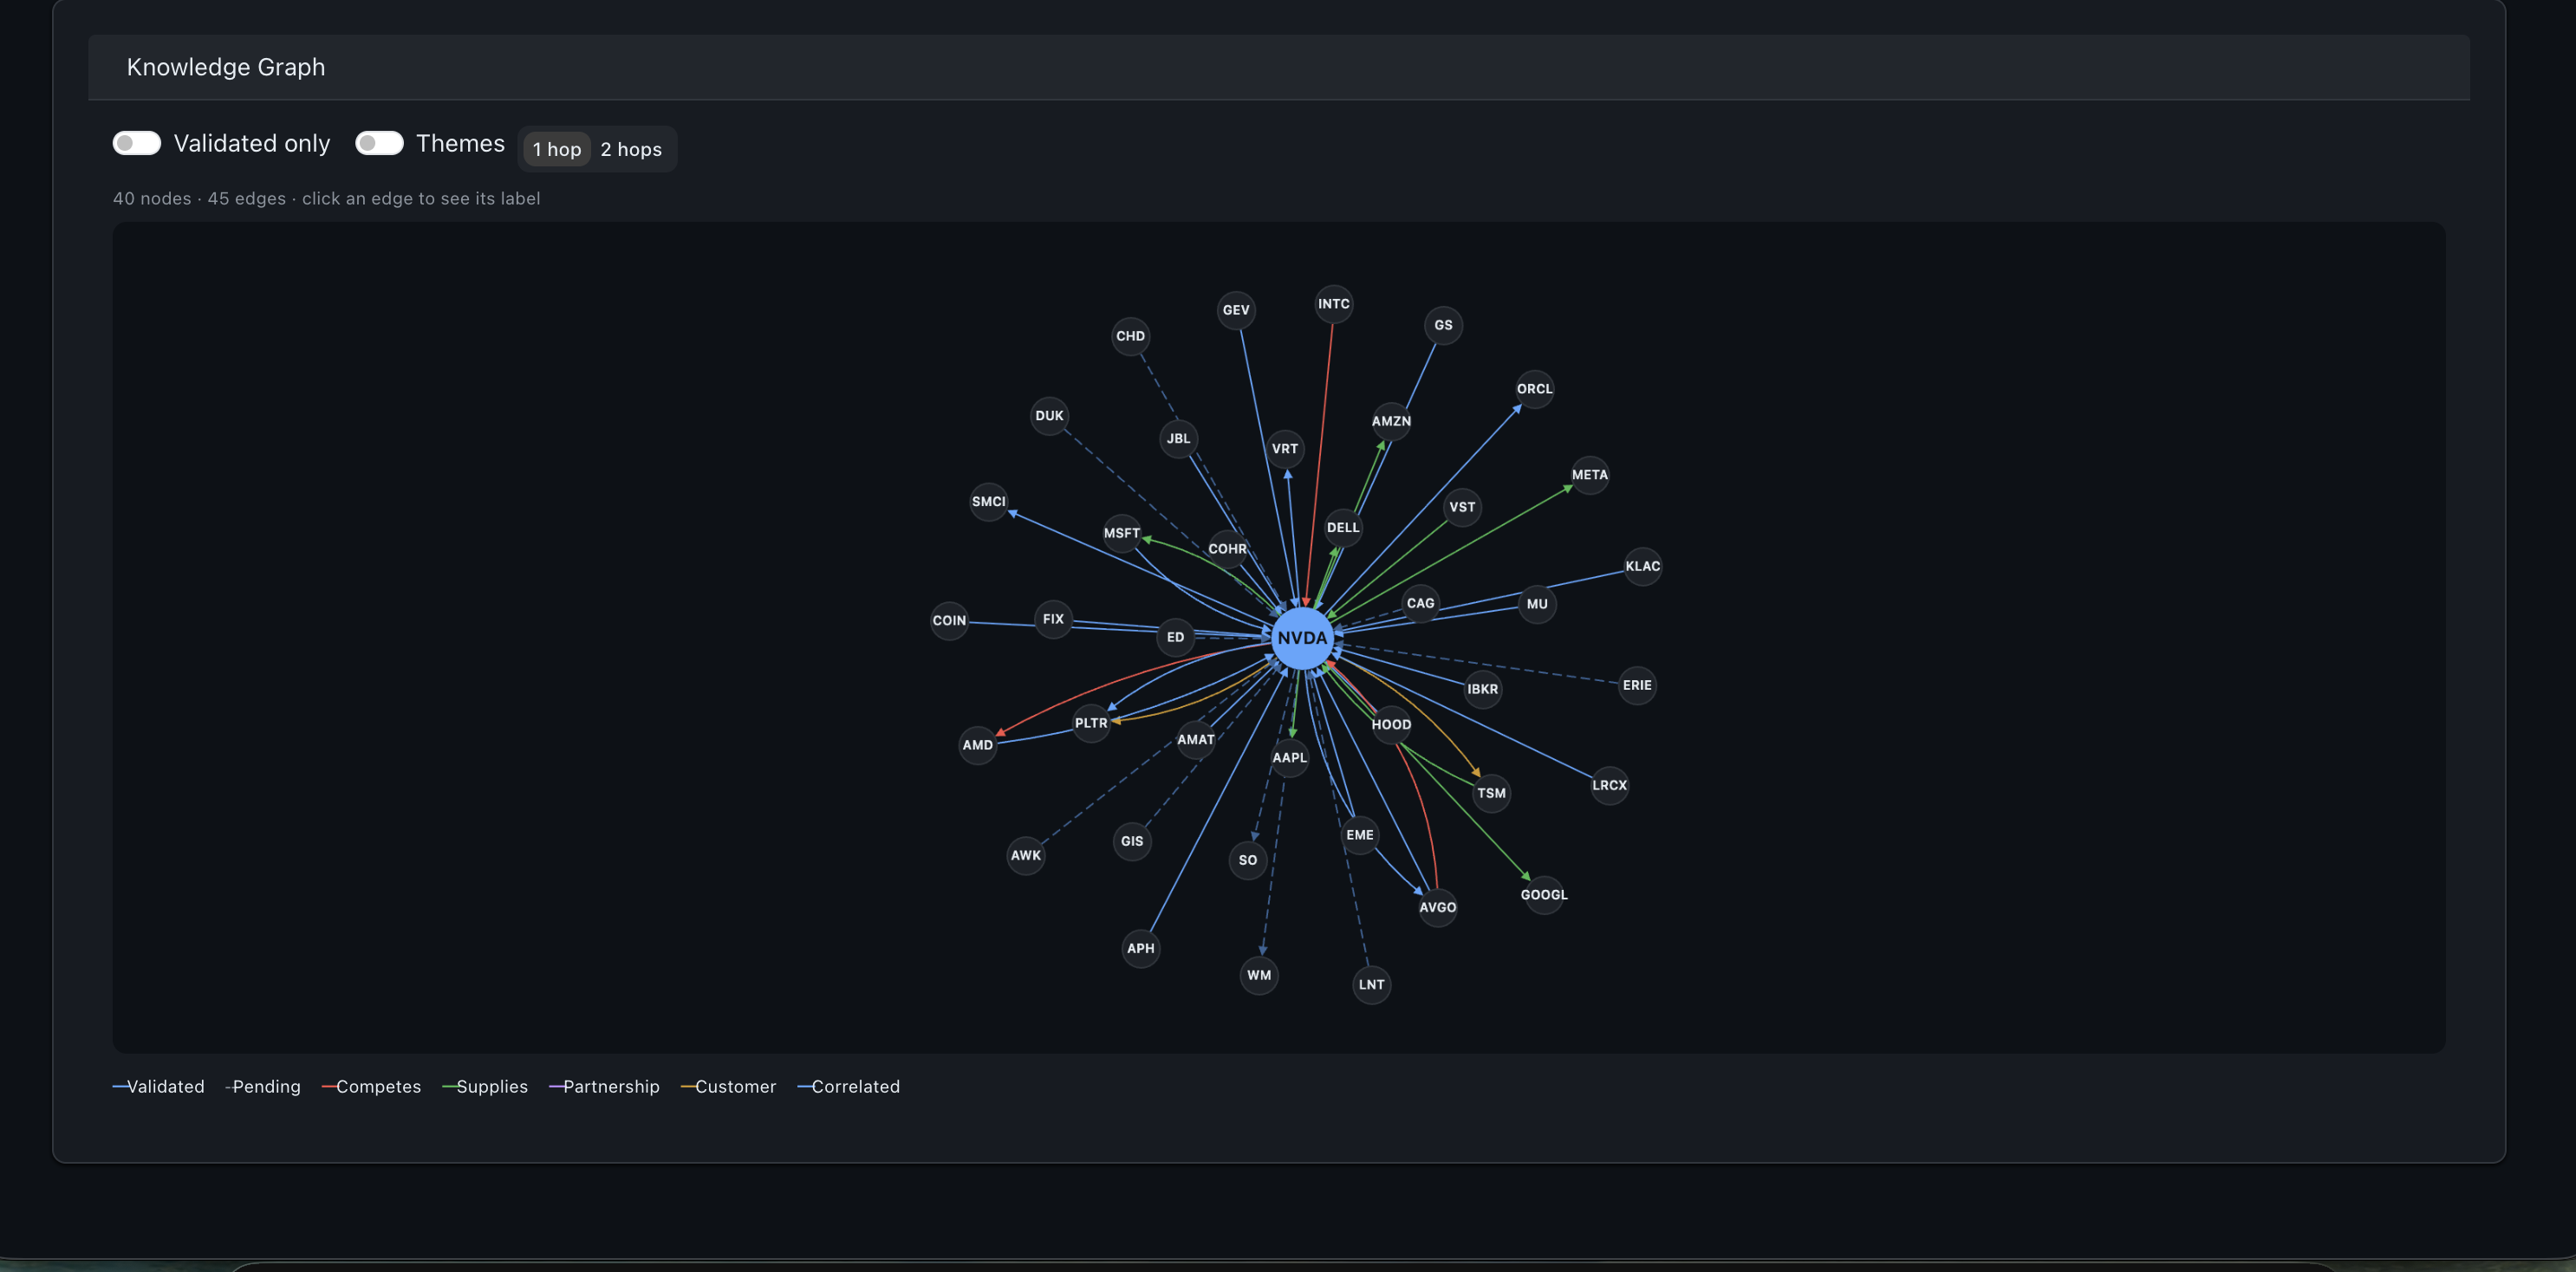Screen dimensions: 2576x1272
Task: Click the AMAT node
Action: [1195, 740]
